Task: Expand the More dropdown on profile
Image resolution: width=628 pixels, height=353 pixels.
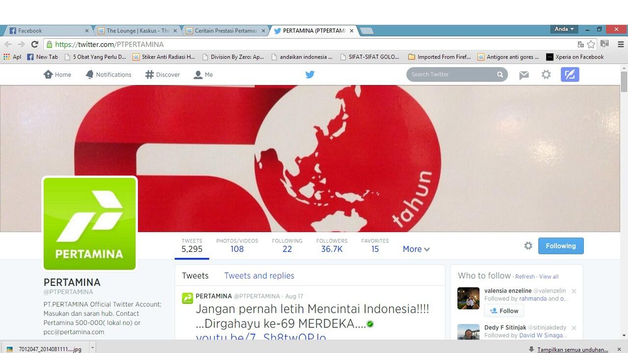Action: point(416,249)
